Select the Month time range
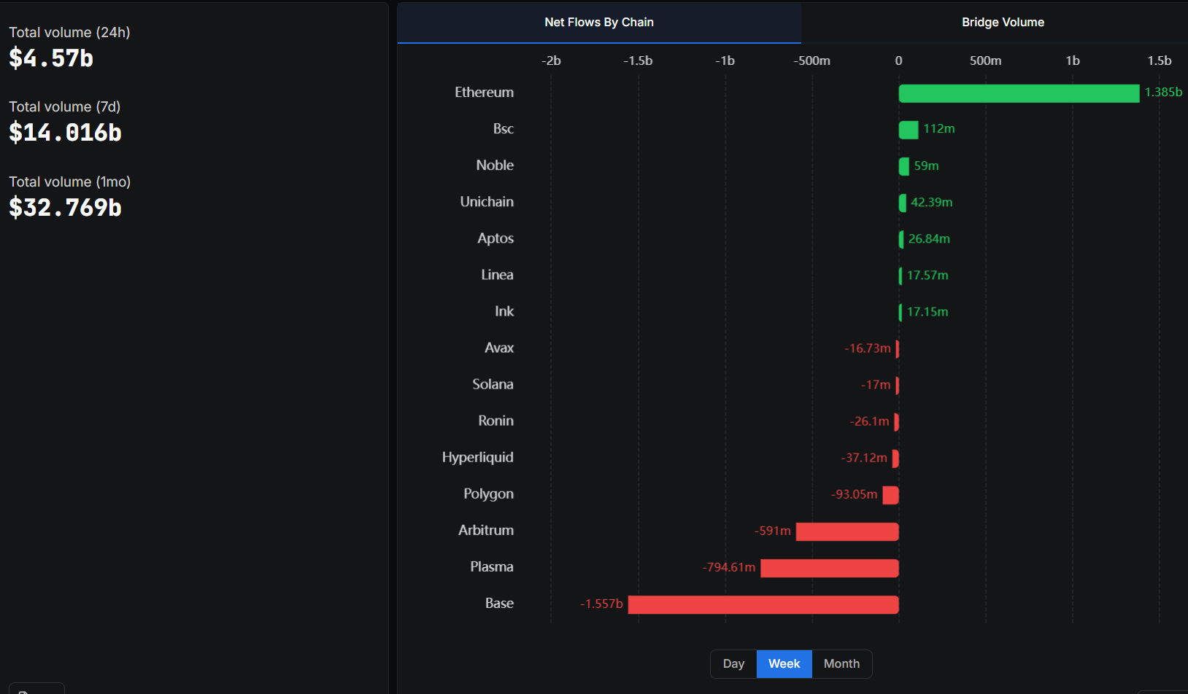 click(841, 663)
